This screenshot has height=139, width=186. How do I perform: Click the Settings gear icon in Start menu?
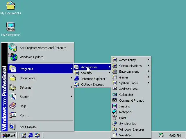point(13,87)
